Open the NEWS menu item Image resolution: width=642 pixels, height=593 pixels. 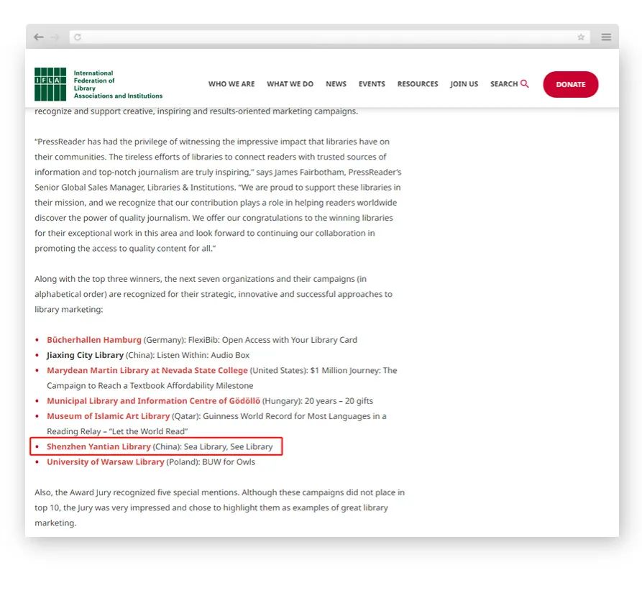click(x=336, y=84)
